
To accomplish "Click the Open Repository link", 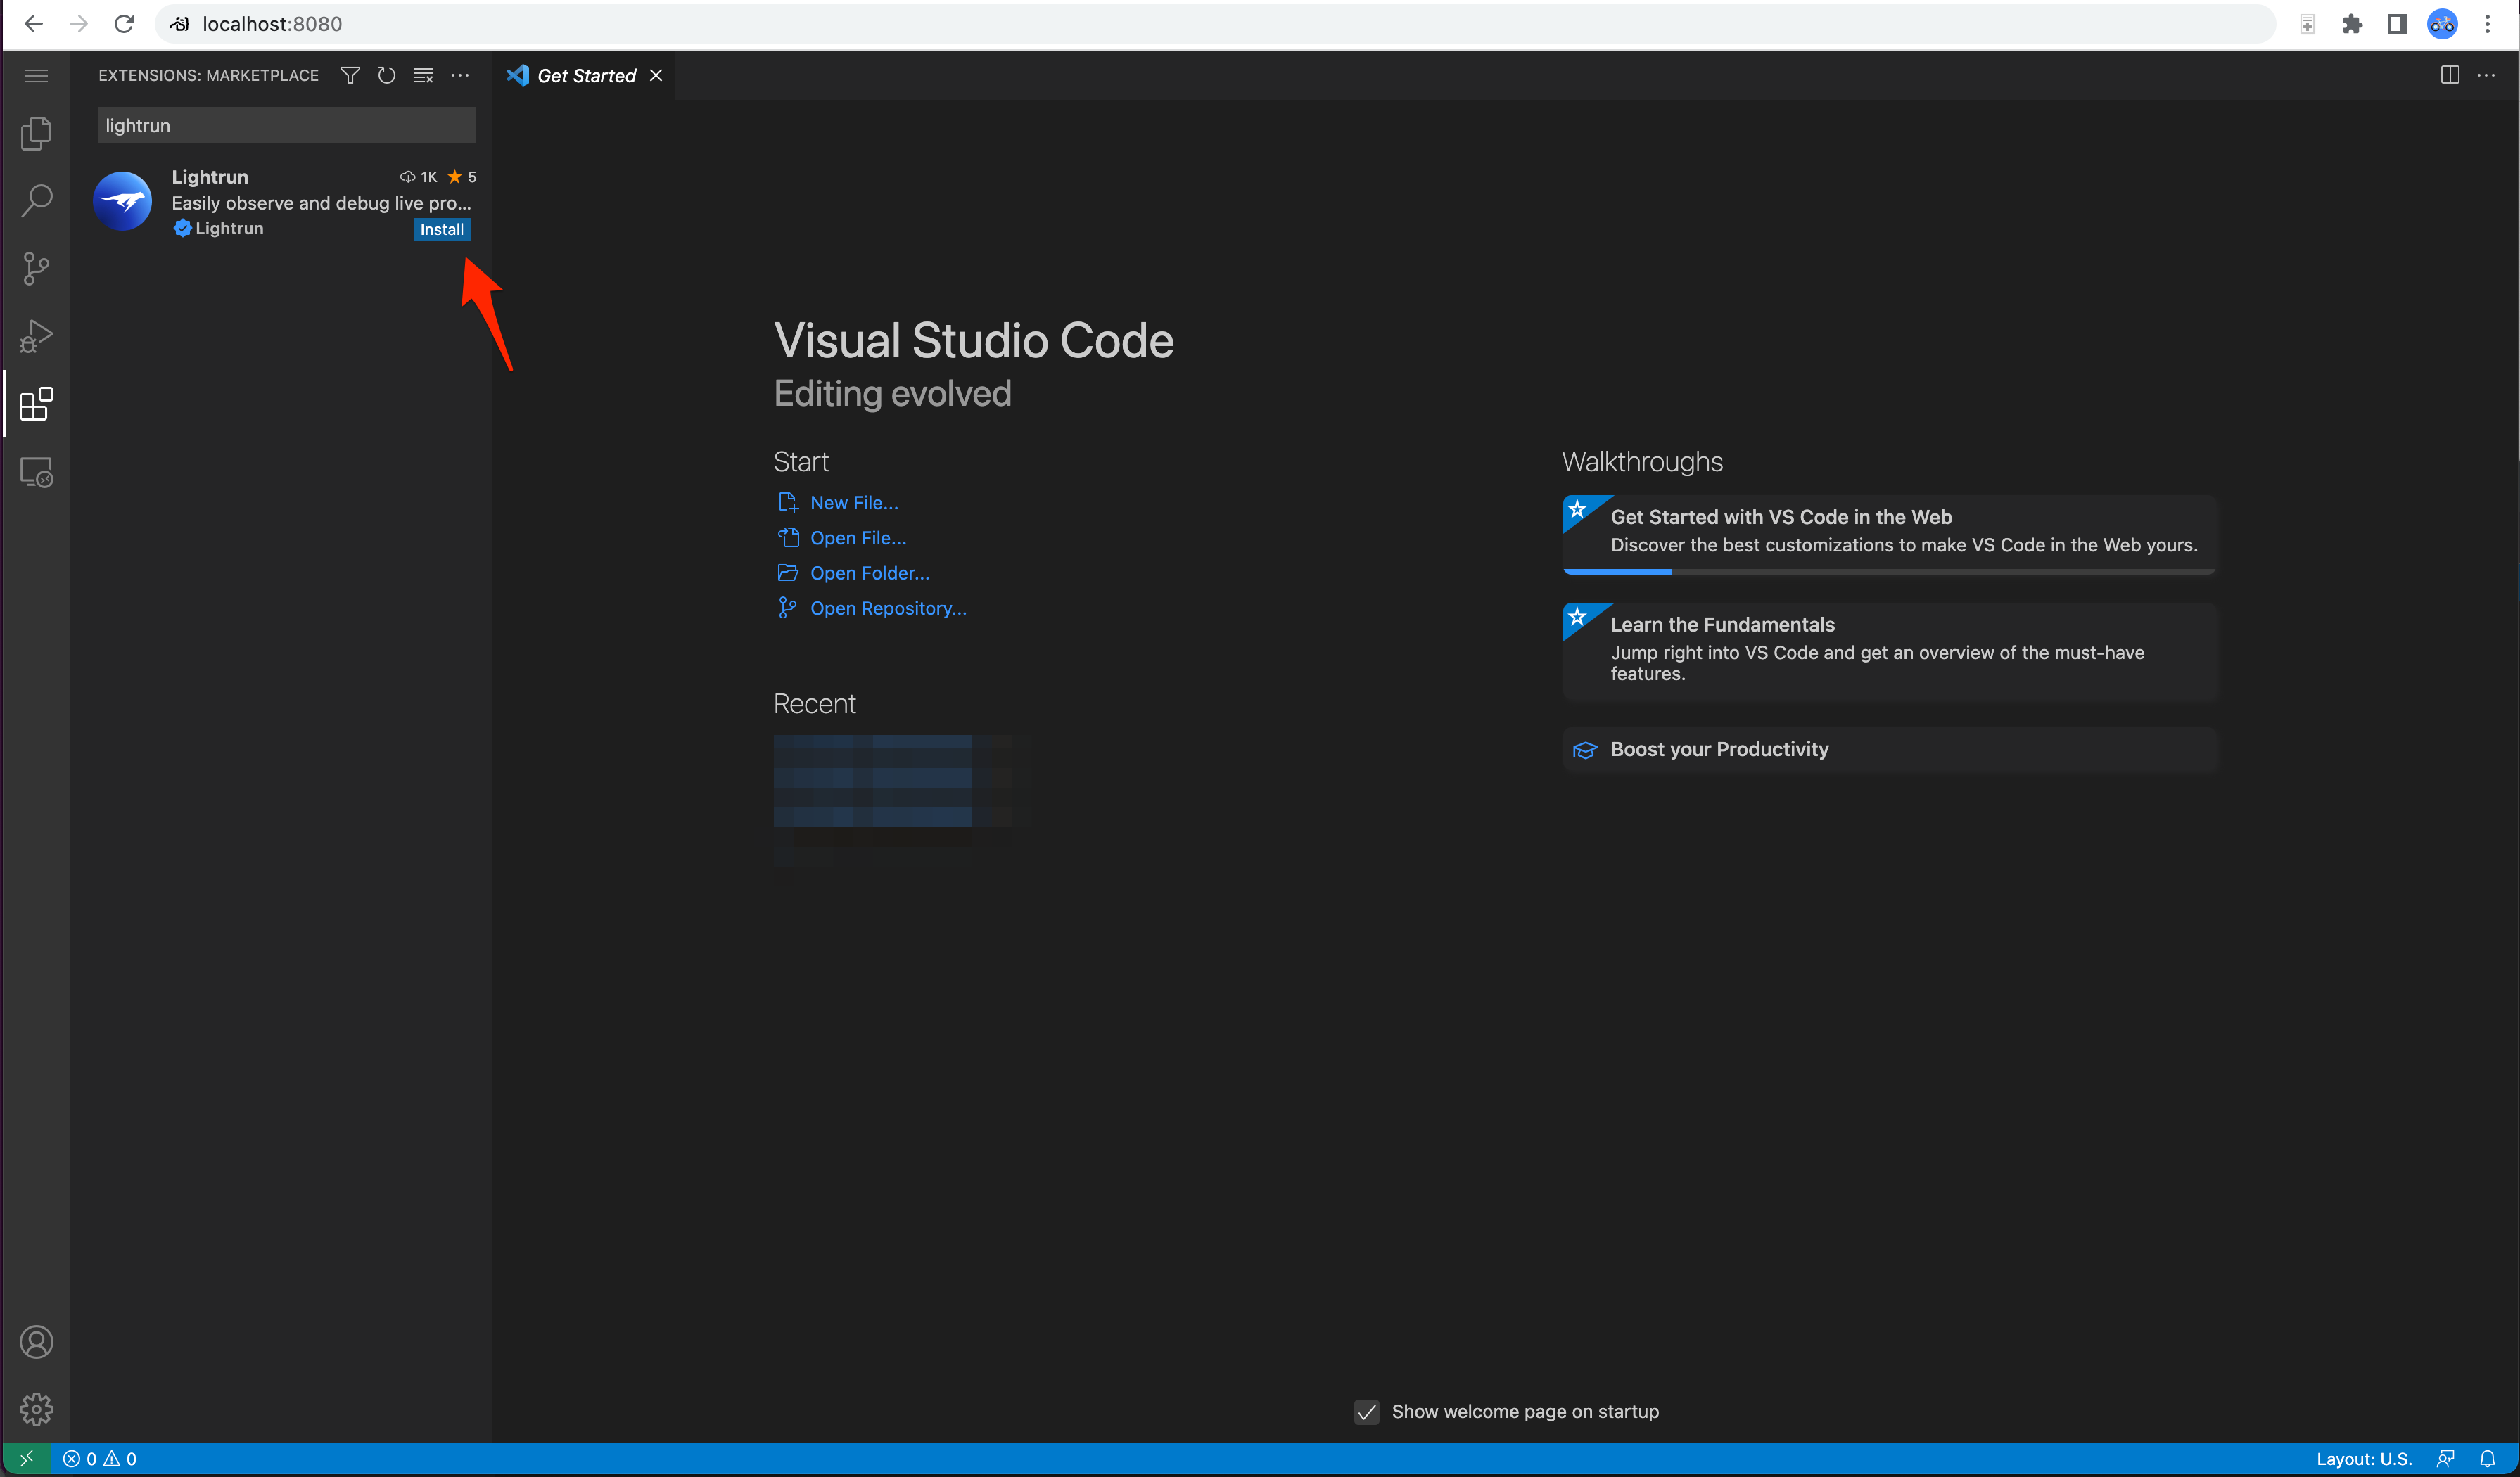I will pyautogui.click(x=887, y=608).
